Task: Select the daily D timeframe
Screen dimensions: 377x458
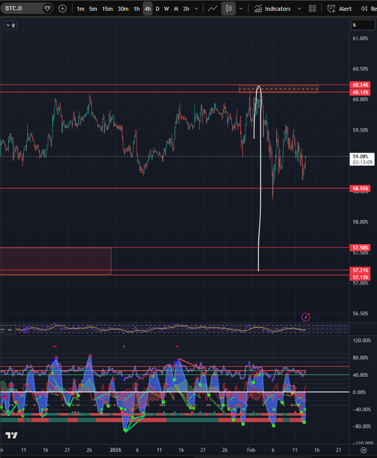Action: tap(158, 9)
